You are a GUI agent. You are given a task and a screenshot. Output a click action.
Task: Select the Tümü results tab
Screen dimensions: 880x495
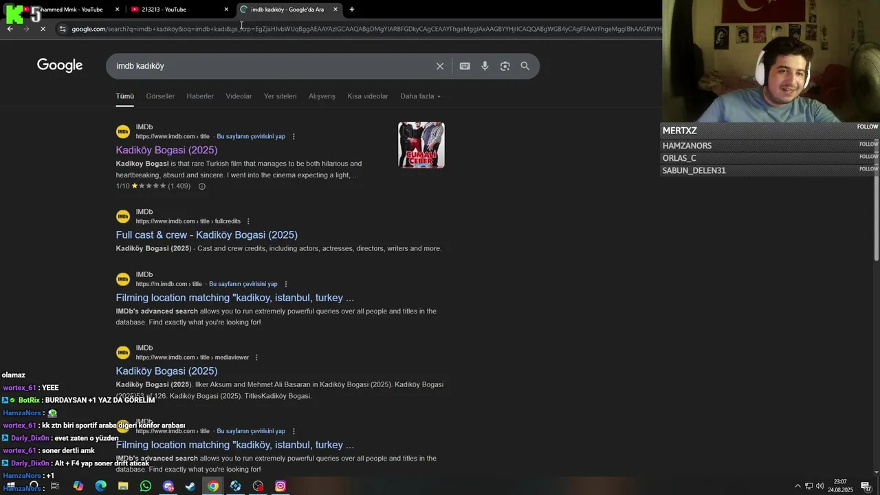pos(124,96)
